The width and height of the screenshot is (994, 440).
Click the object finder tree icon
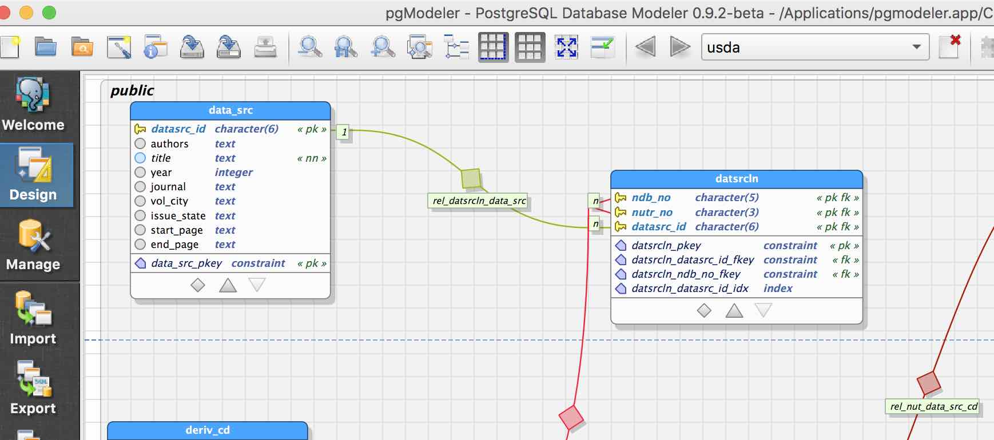coord(456,47)
